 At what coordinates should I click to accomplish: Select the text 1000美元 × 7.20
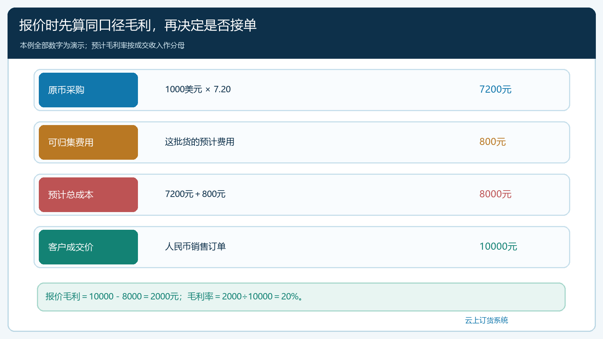(x=198, y=90)
